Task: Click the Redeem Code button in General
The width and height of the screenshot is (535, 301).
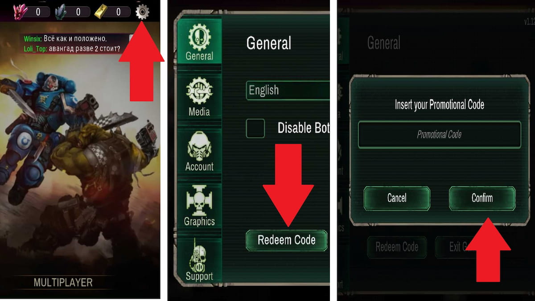Action: 287,240
